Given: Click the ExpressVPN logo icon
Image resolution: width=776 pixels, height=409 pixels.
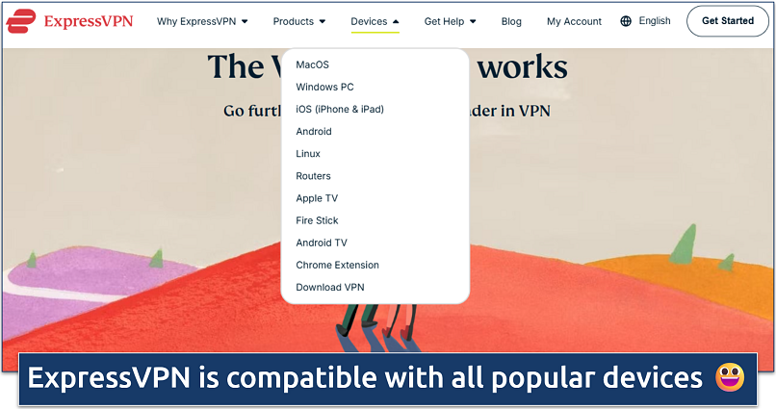Looking at the screenshot, I should (x=21, y=20).
